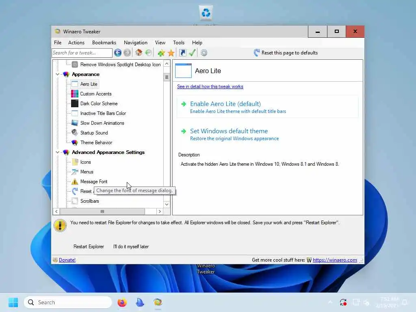Click the Search for a tweak field
The width and height of the screenshot is (416, 312).
point(82,53)
